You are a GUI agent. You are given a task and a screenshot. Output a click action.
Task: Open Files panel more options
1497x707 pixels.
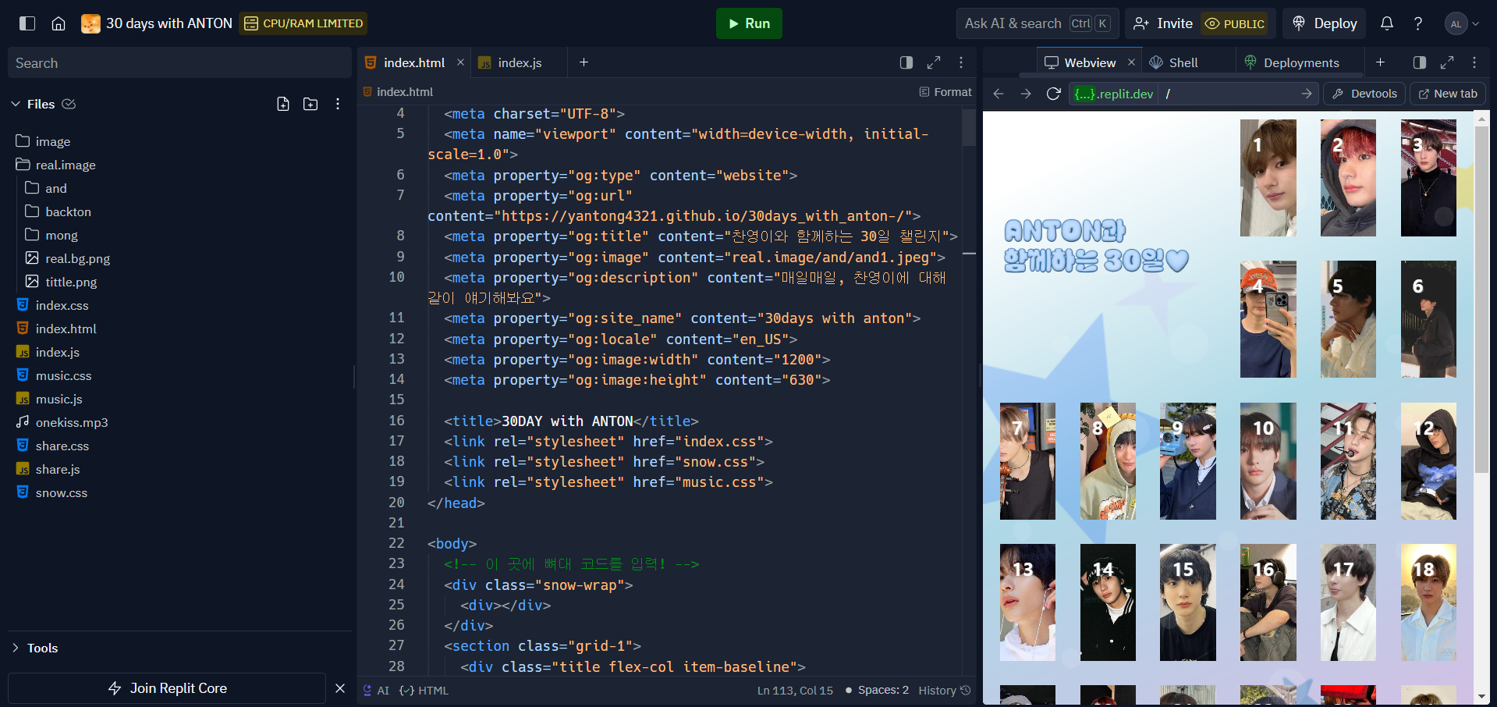[338, 104]
